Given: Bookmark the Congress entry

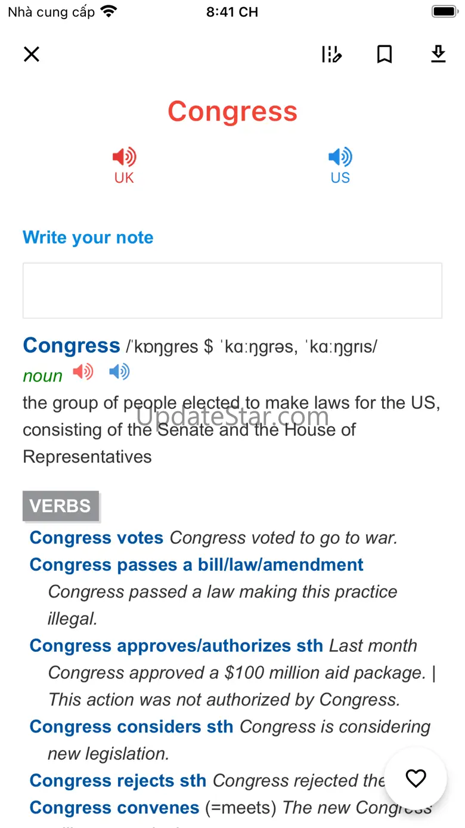Looking at the screenshot, I should pyautogui.click(x=385, y=54).
